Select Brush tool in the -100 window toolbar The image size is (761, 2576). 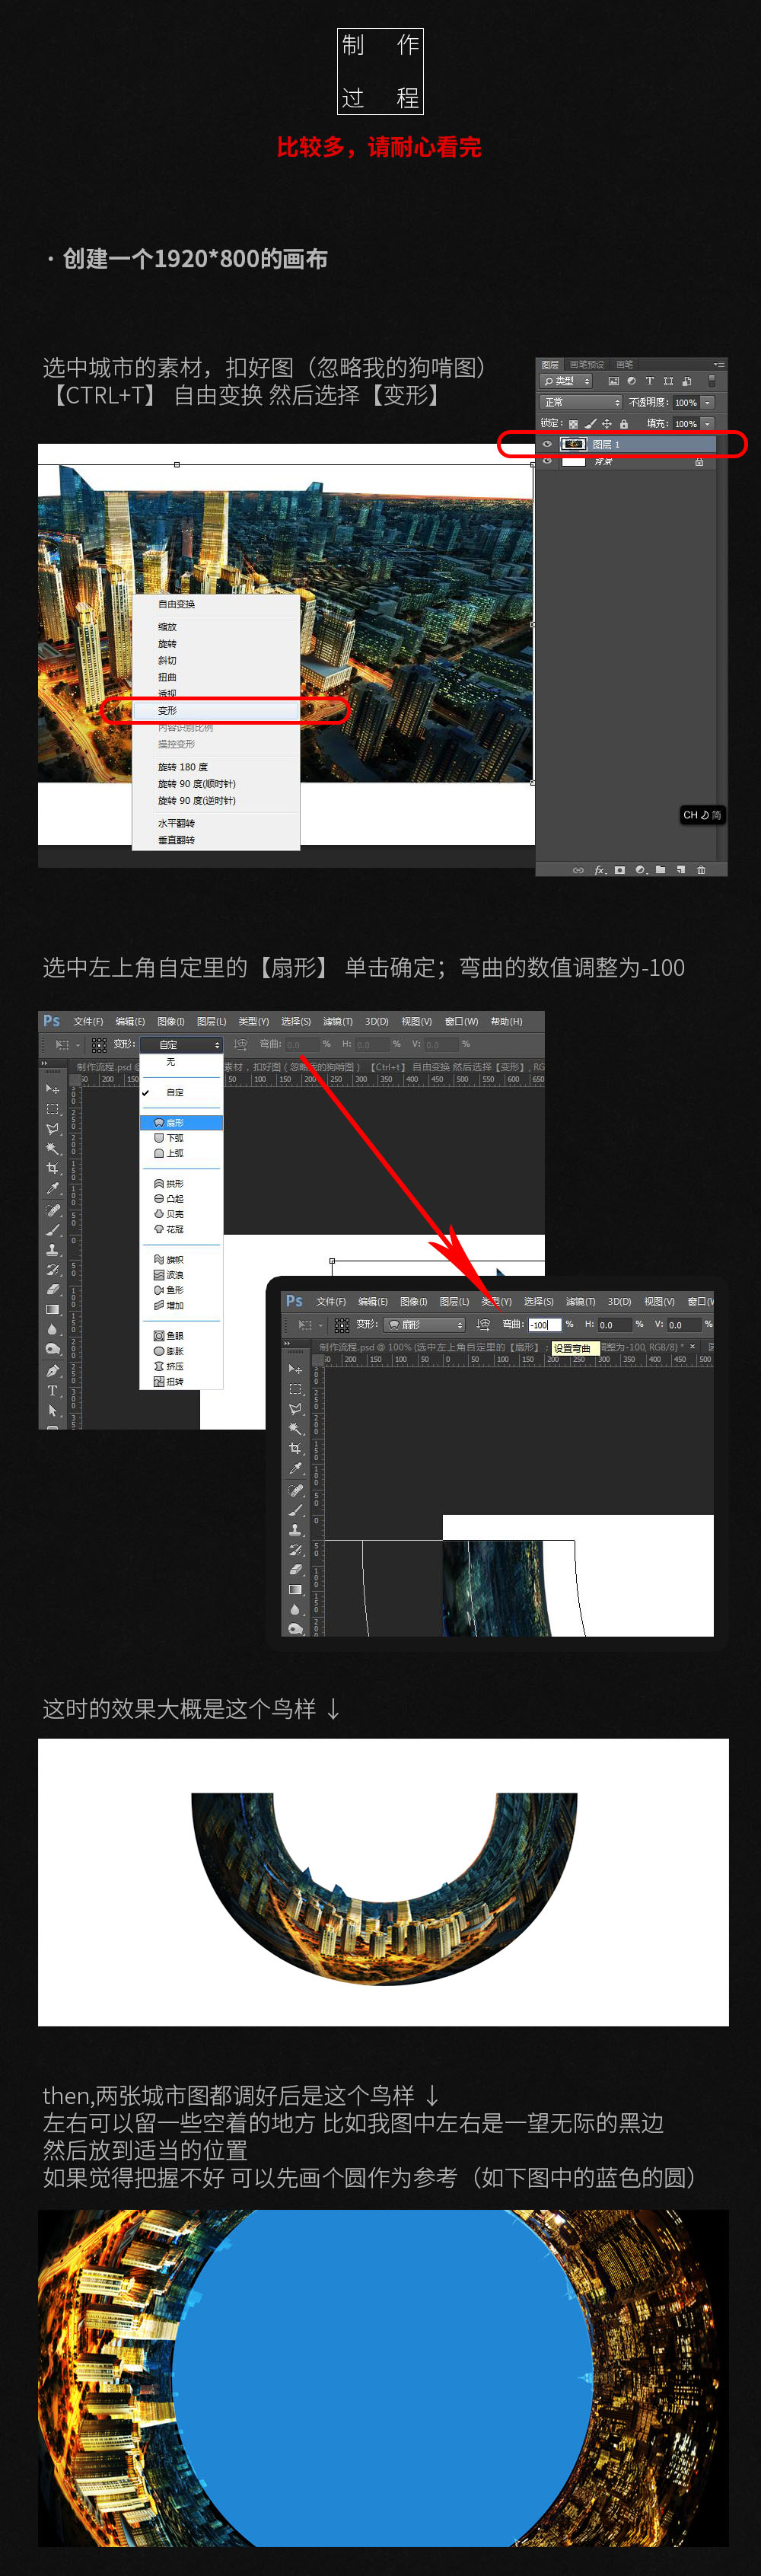[x=295, y=1510]
